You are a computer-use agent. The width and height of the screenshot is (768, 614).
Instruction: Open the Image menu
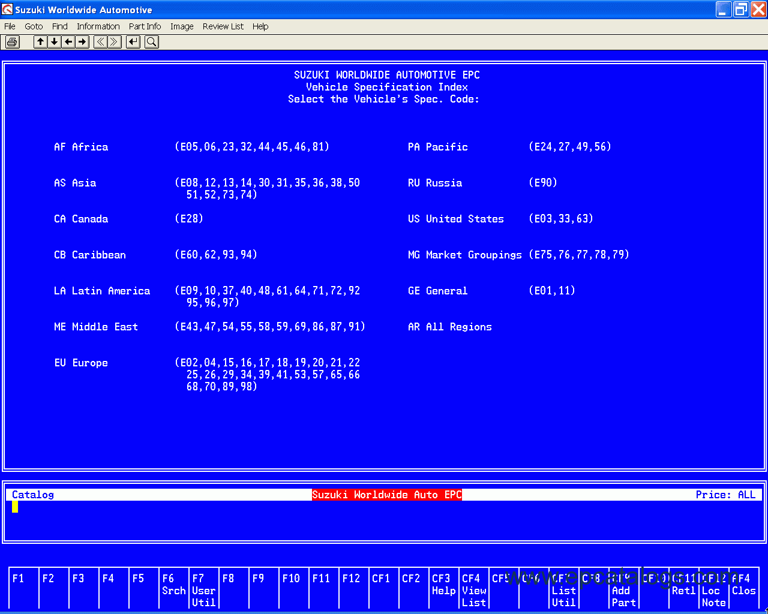tap(182, 26)
